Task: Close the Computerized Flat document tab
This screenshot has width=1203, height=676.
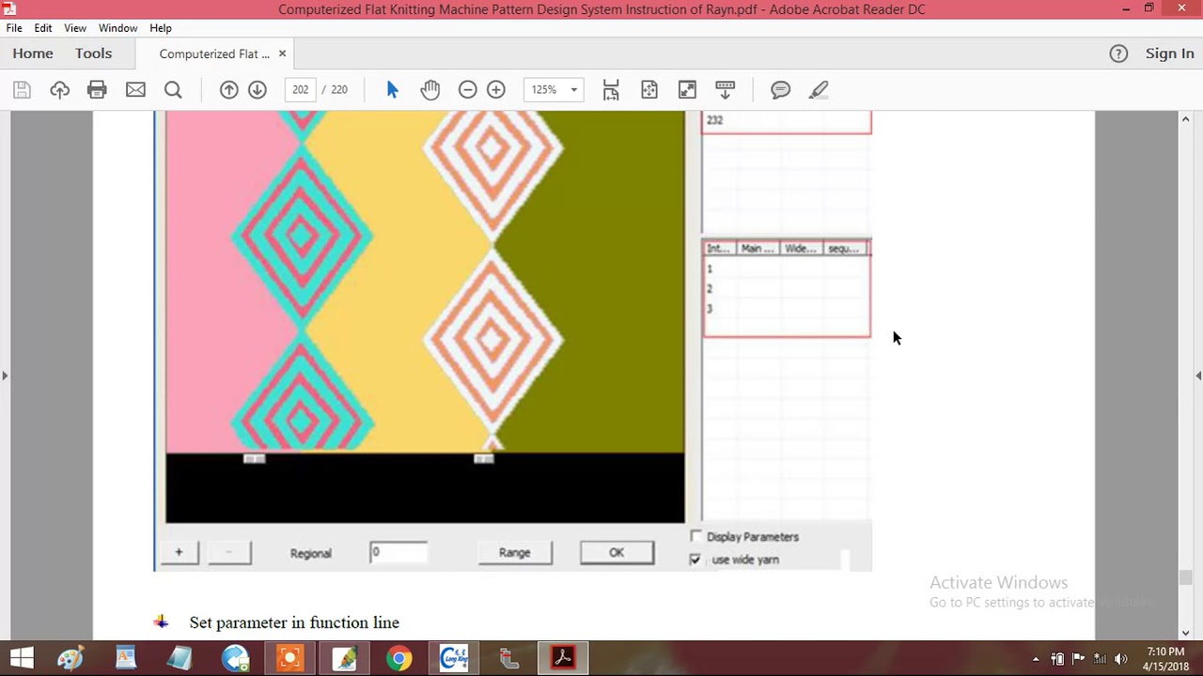Action: click(282, 54)
